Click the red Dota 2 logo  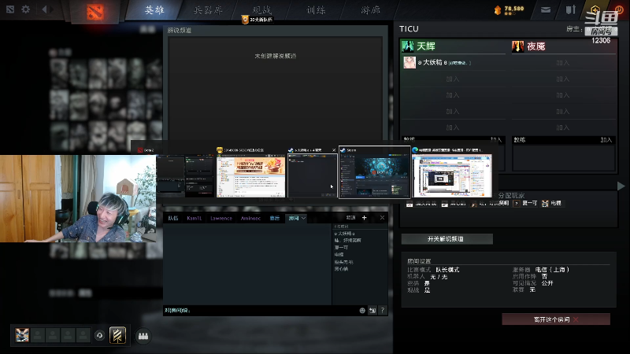[95, 12]
